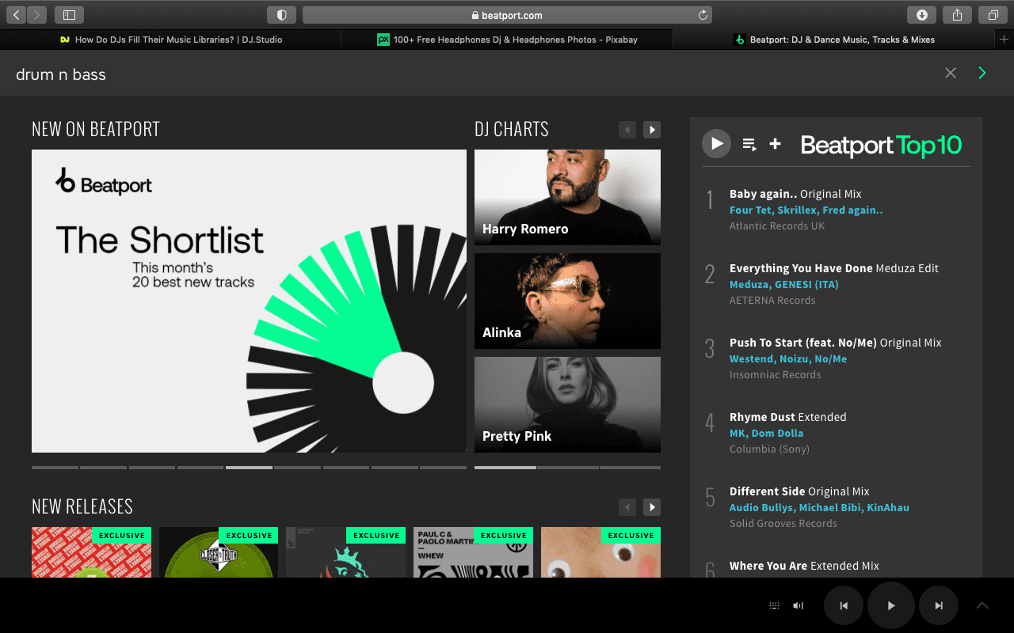Open the googly eyes exclusive release

tap(600, 552)
